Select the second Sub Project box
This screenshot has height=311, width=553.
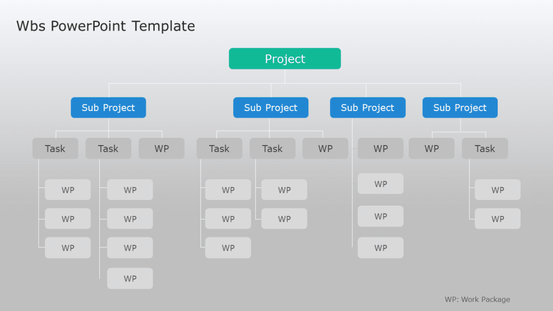pyautogui.click(x=270, y=107)
